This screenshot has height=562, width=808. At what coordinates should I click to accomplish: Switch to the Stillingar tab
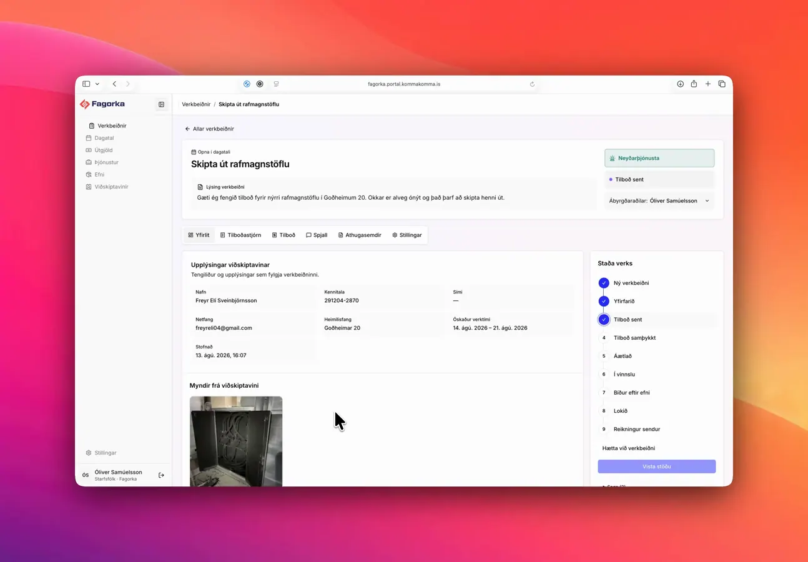tap(407, 235)
